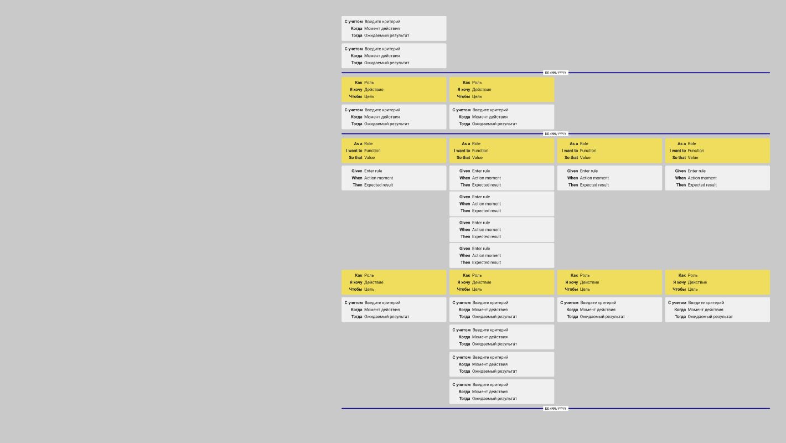Image resolution: width=786 pixels, height=443 pixels.
Task: Select the leftmost yellow "As a Role" card
Action: tap(394, 151)
